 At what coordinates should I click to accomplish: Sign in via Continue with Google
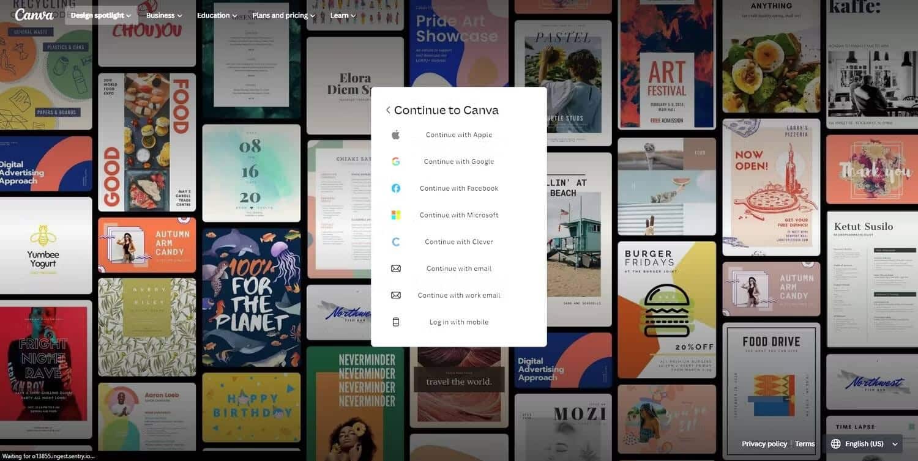click(x=459, y=161)
